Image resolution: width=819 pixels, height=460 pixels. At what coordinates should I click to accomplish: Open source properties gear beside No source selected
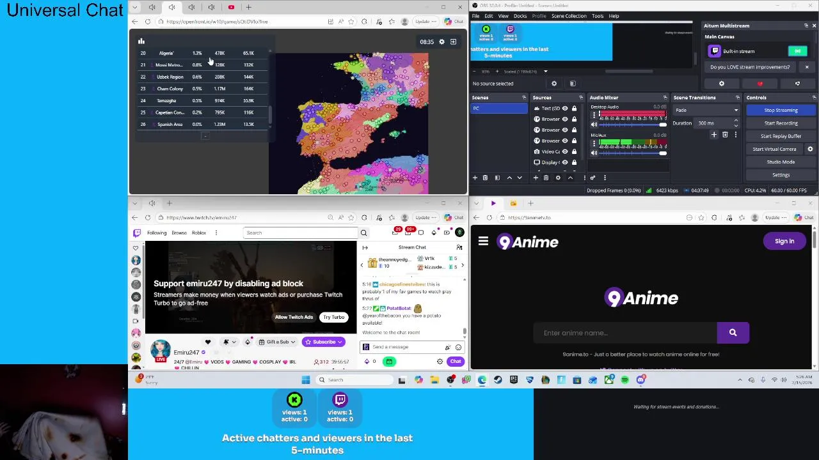click(554, 84)
